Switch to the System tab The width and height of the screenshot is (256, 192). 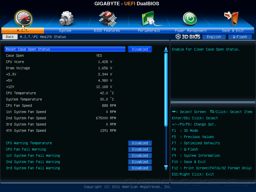(x=65, y=30)
